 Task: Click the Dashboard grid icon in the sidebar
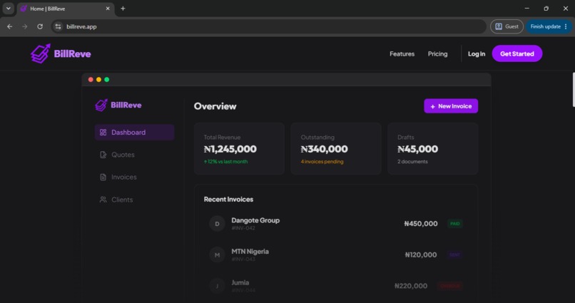(103, 133)
